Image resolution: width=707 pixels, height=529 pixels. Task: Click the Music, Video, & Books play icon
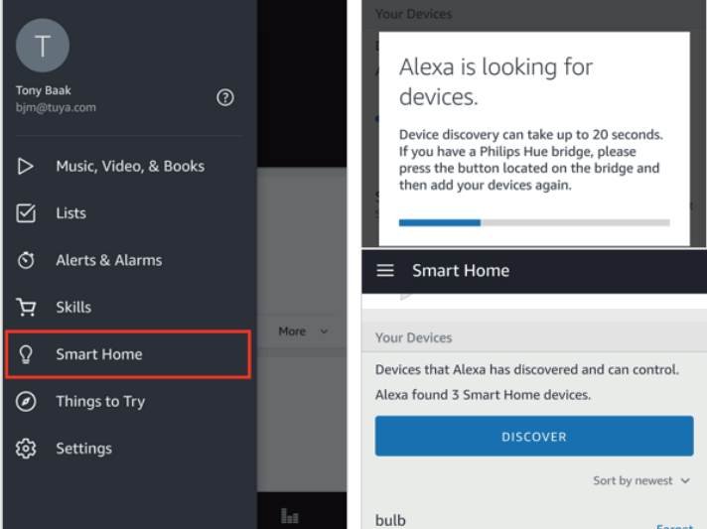coord(27,166)
